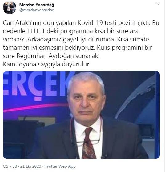Open Merdan Yanardağ's profile avatar
Image resolution: width=165 pixels, height=172 pixels.
pyautogui.click(x=10, y=7)
